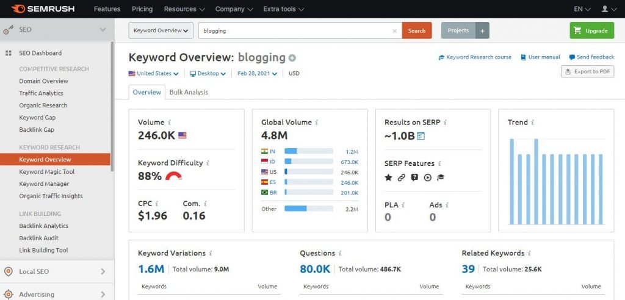Open Domain Overview in sidebar
625x300 pixels.
43,81
